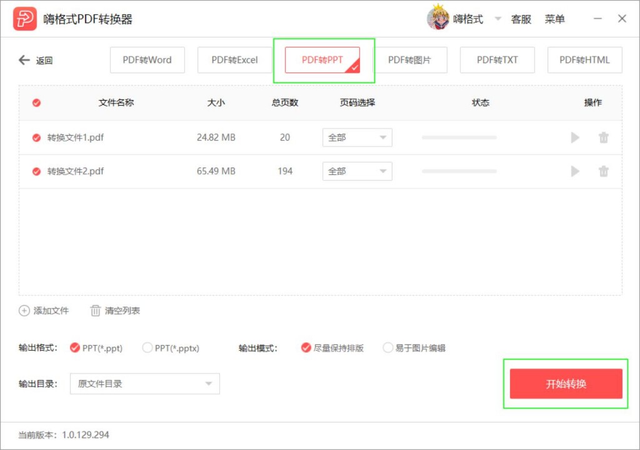Click progress bar of 转换文件2.pdf
This screenshot has width=640, height=450.
(459, 171)
